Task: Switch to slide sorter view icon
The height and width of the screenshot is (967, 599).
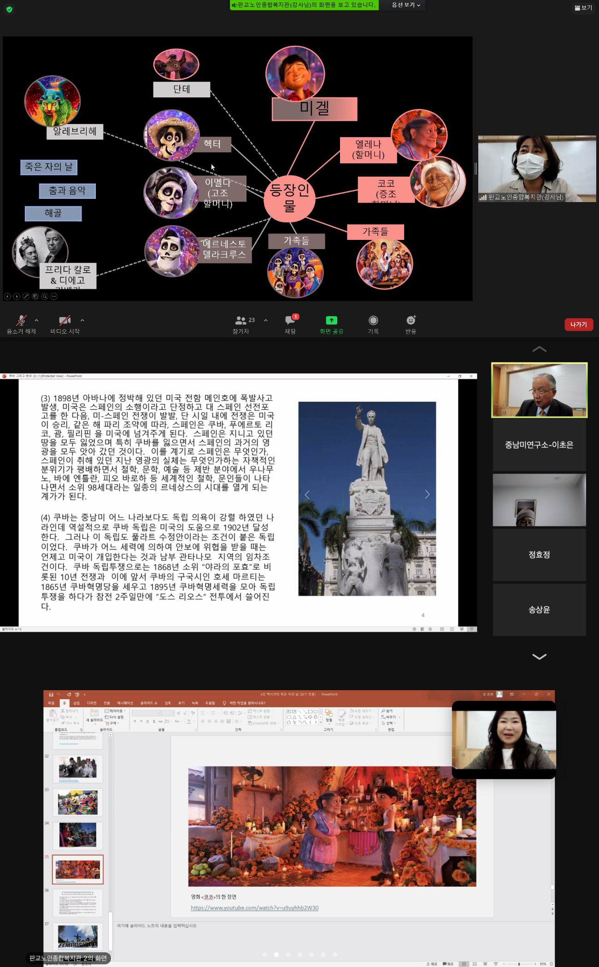Action: [475, 964]
